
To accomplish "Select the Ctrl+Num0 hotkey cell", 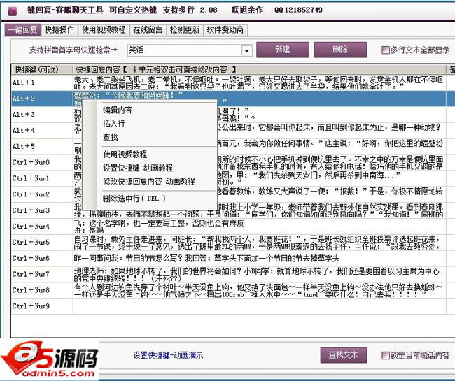I will (42, 162).
